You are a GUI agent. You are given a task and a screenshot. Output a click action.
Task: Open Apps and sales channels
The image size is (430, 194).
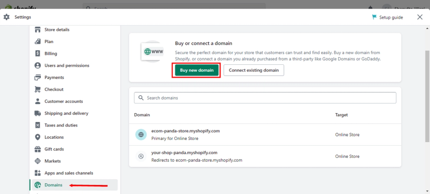69,173
